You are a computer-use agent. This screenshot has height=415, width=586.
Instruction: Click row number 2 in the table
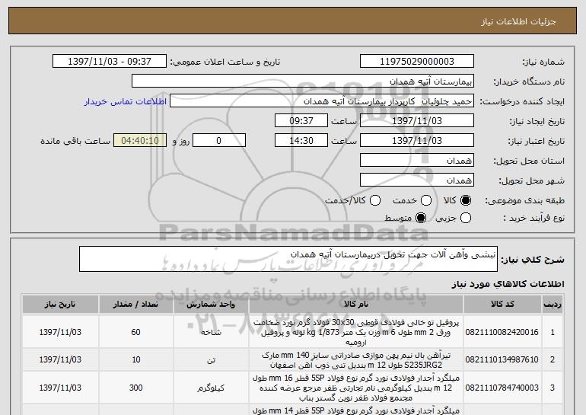click(553, 359)
